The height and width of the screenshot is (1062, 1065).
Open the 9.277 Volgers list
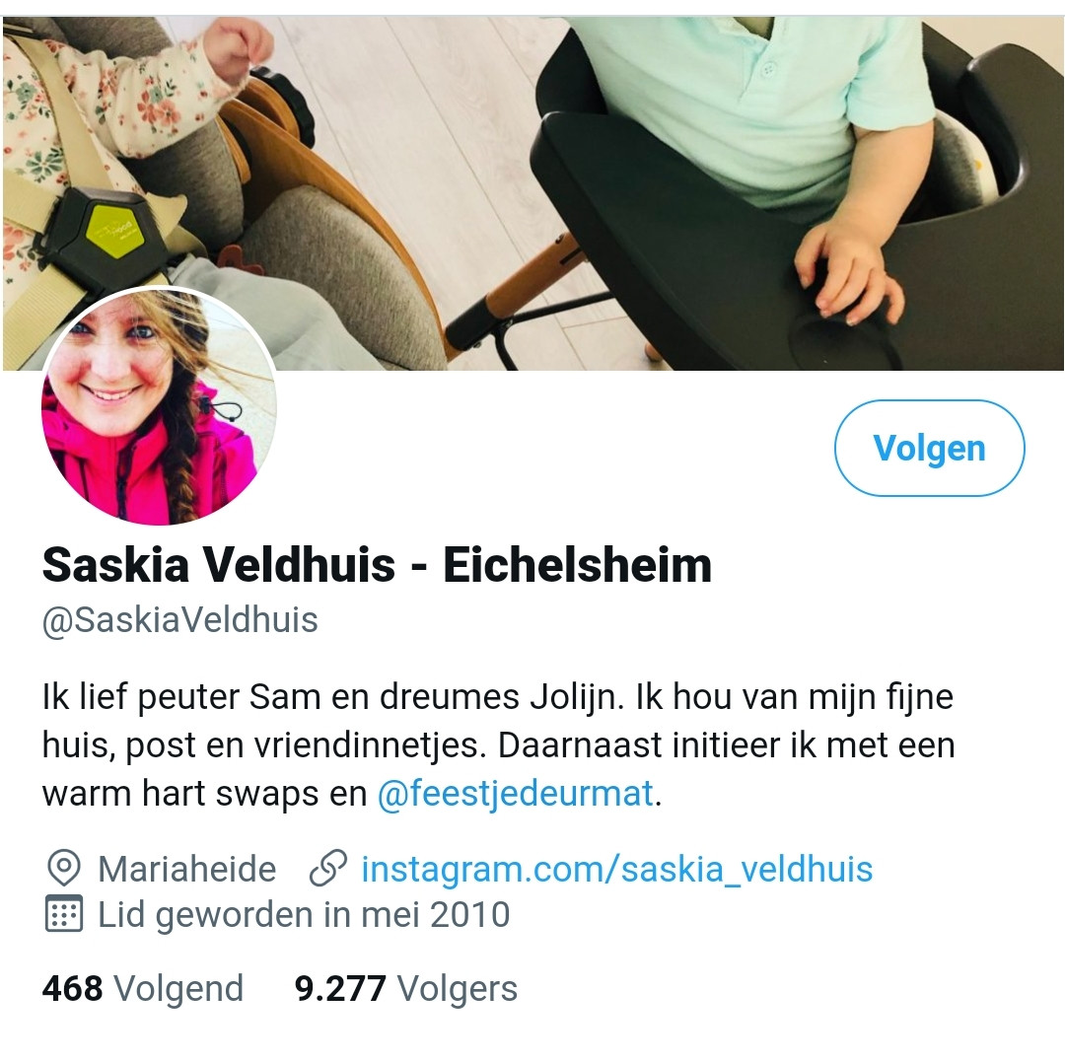[x=406, y=988]
